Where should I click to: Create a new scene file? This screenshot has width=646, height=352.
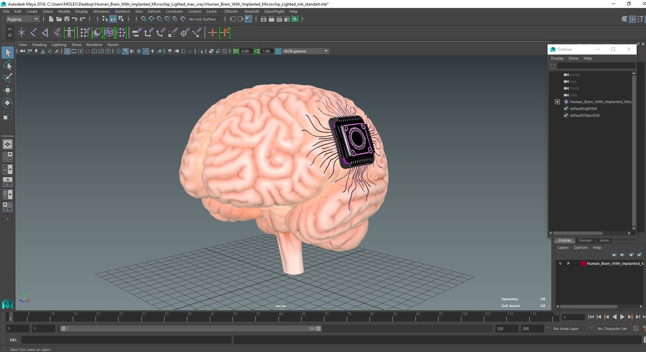click(50, 19)
